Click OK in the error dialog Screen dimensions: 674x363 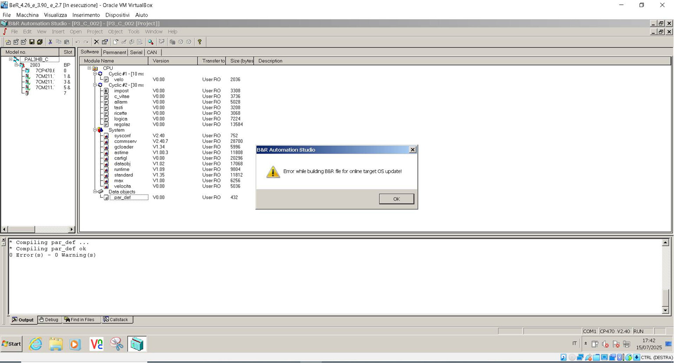396,199
